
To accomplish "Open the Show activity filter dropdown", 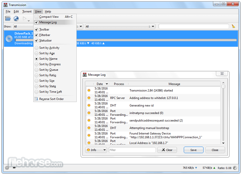I will click(48, 26).
